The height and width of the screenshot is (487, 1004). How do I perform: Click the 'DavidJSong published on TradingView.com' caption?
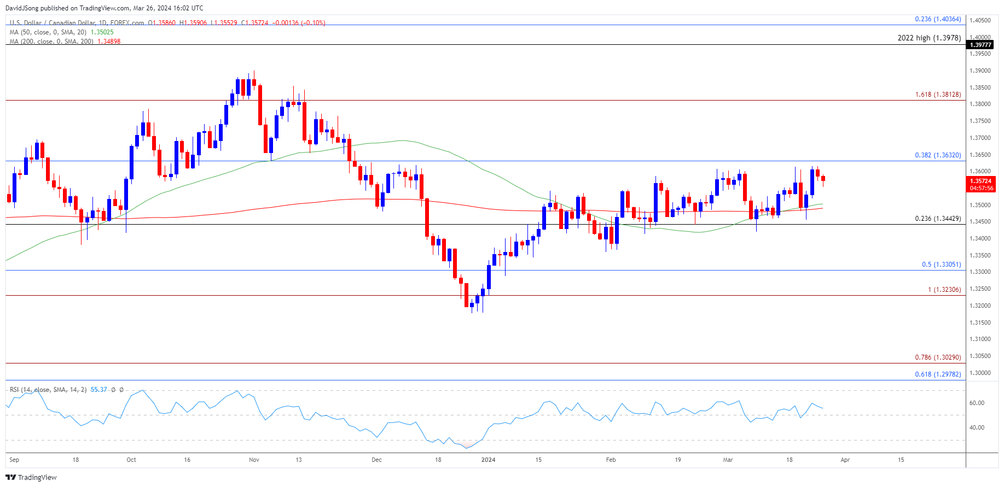tap(67, 8)
